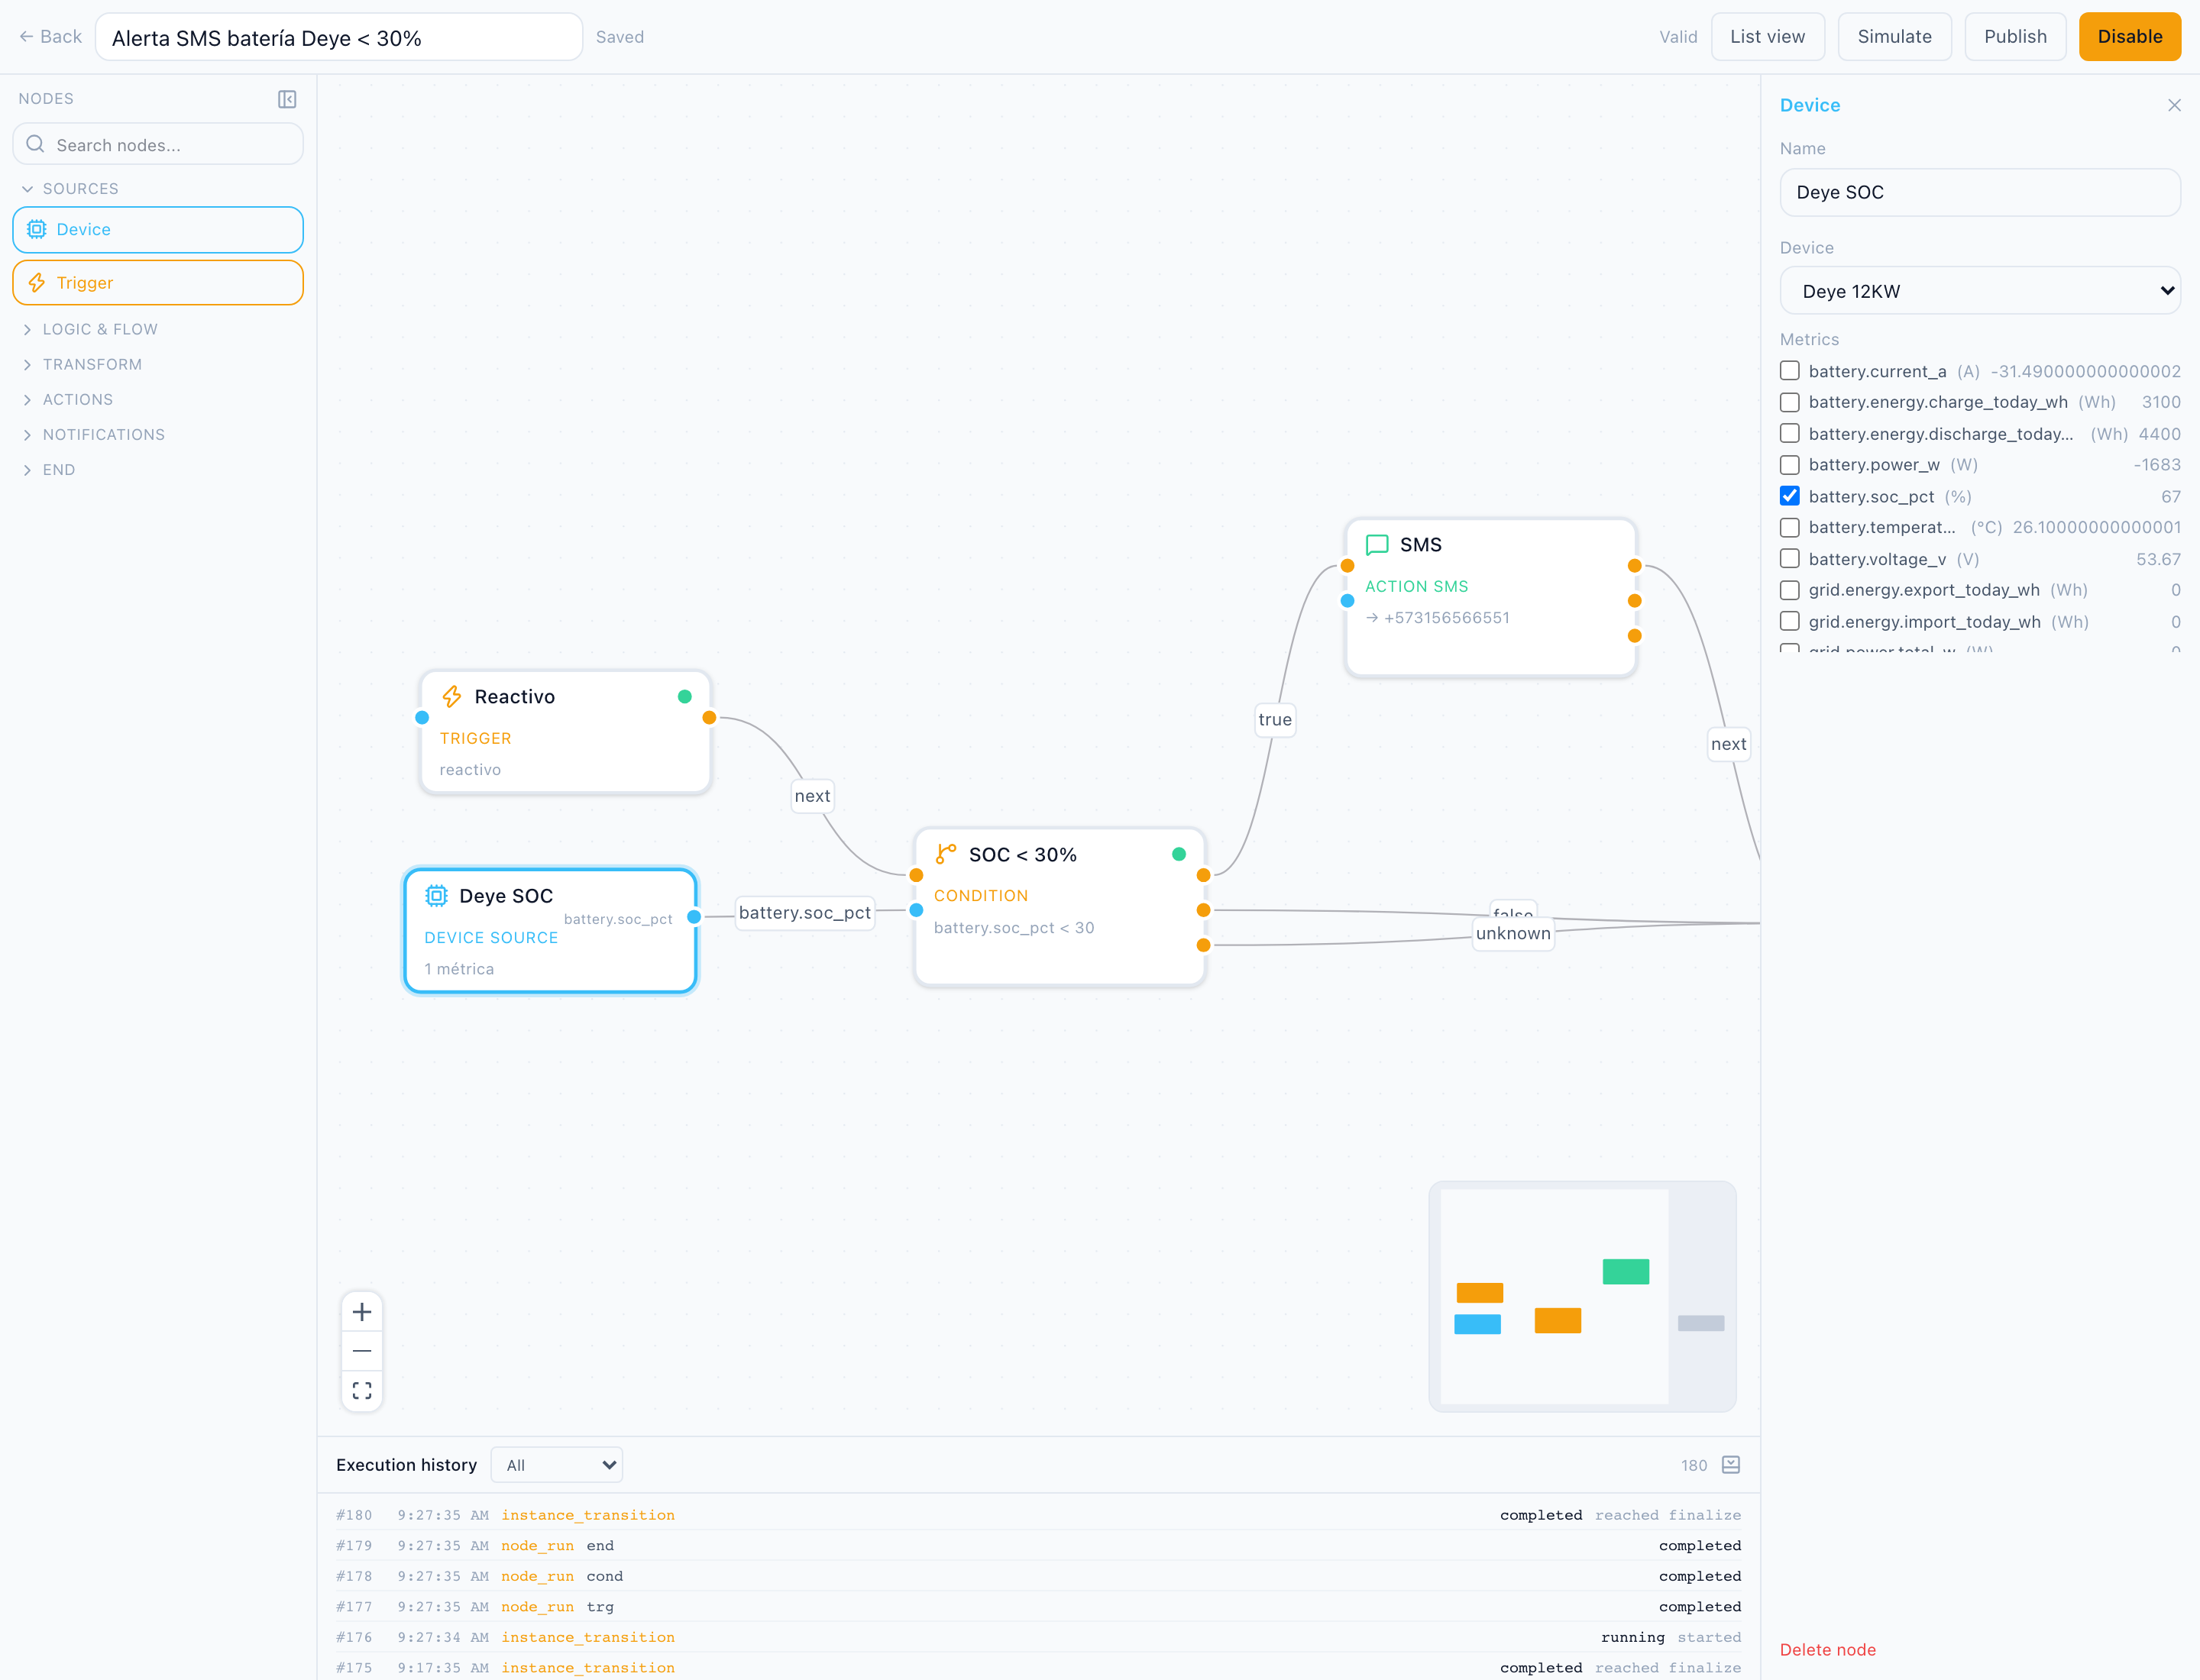Screen dimensions: 2200x1680
Task: Expand the TRANSFORM section
Action: [82, 364]
